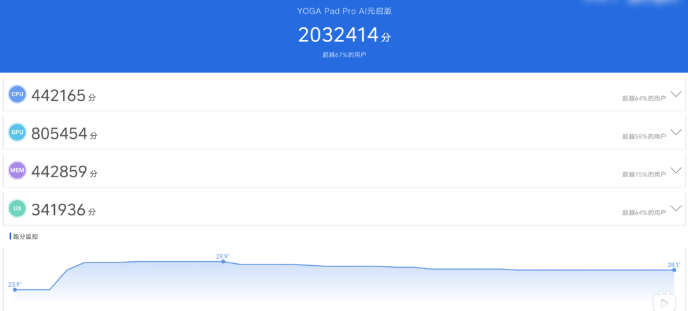Click the CPU score icon
This screenshot has height=311, width=688.
pos(18,94)
